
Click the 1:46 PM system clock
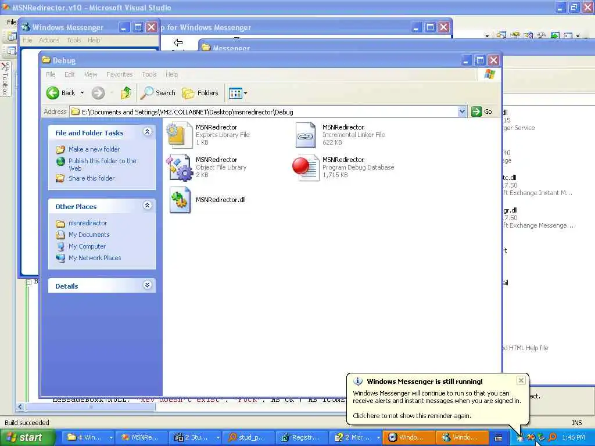(574, 437)
